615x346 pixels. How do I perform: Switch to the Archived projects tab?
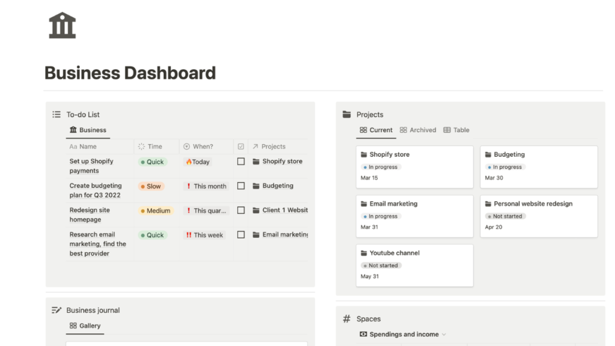(x=418, y=130)
